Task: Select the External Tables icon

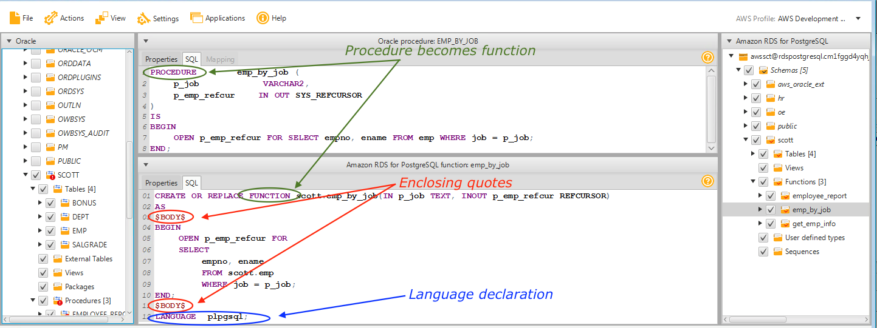Action: pos(58,259)
